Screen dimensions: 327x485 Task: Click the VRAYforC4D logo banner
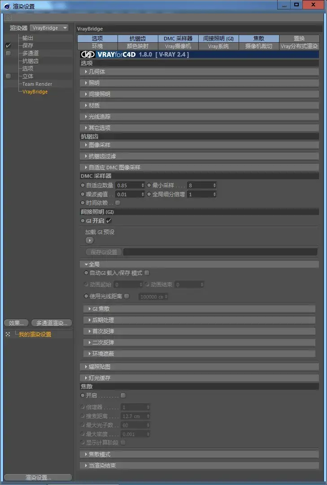click(199, 55)
